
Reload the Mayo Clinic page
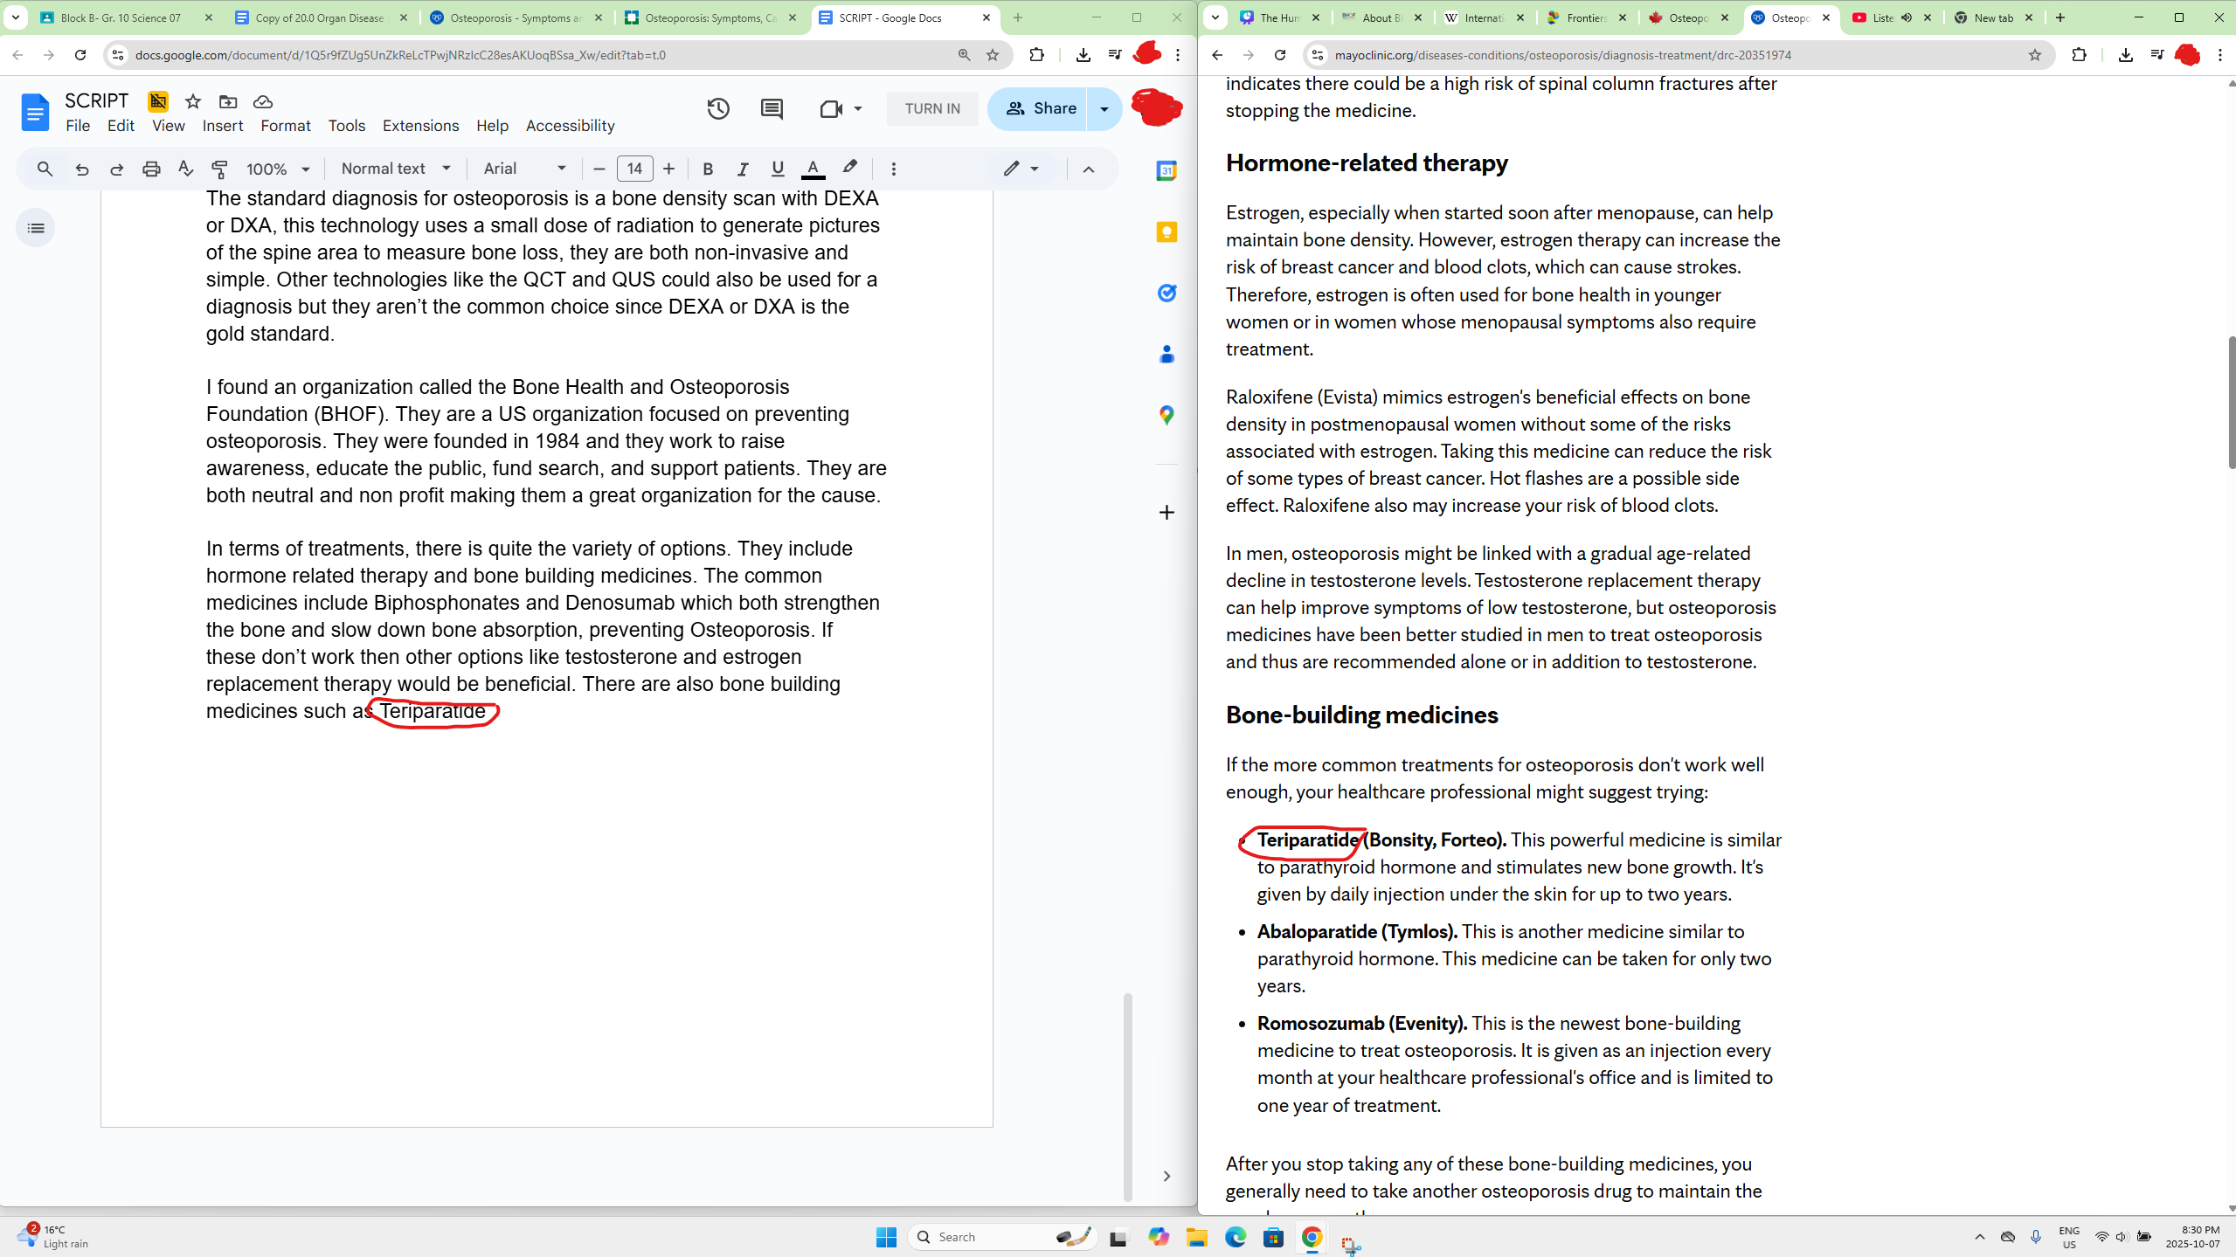pyautogui.click(x=1280, y=55)
